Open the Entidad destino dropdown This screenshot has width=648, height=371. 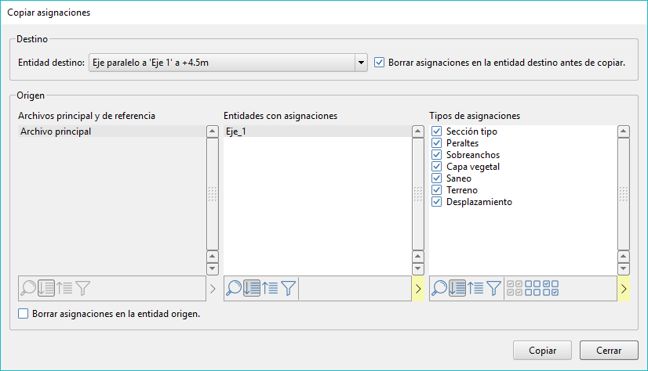[361, 62]
